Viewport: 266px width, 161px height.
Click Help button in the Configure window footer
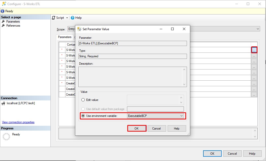(252, 154)
